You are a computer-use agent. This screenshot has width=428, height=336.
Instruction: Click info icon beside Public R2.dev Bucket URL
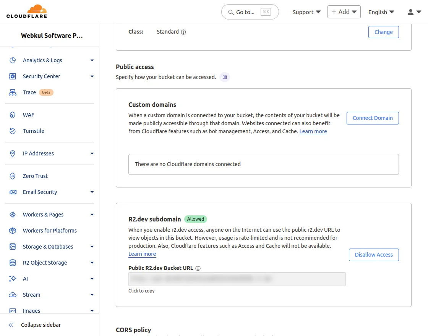198,268
